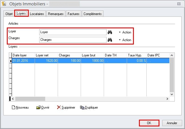Click into the Loyer article input field

coord(72,32)
